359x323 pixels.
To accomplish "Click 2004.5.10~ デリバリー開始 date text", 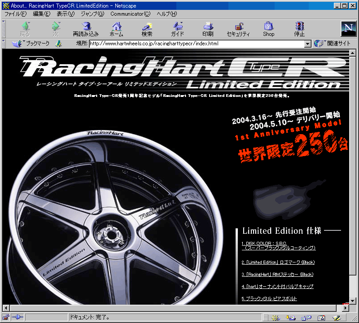I will point(295,121).
